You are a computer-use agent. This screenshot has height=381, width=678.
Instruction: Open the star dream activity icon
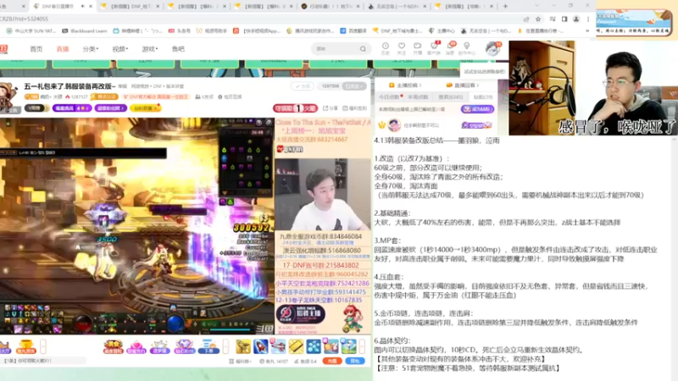pyautogui.click(x=159, y=347)
